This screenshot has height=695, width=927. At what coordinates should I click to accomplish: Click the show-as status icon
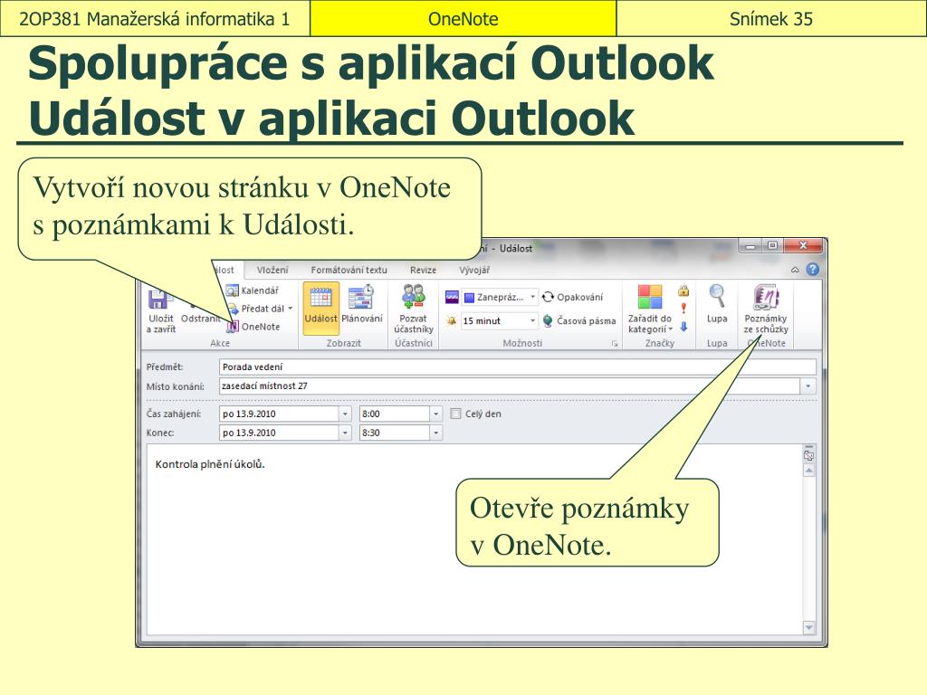452,297
